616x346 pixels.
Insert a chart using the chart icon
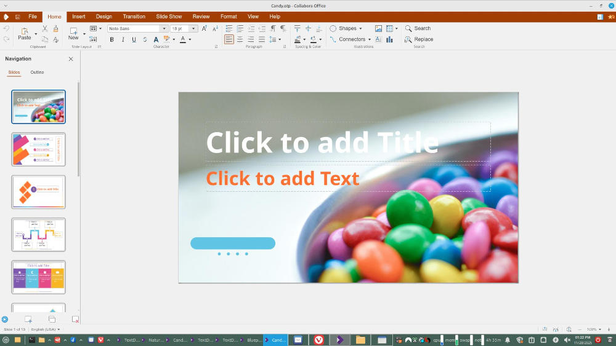[x=389, y=39]
